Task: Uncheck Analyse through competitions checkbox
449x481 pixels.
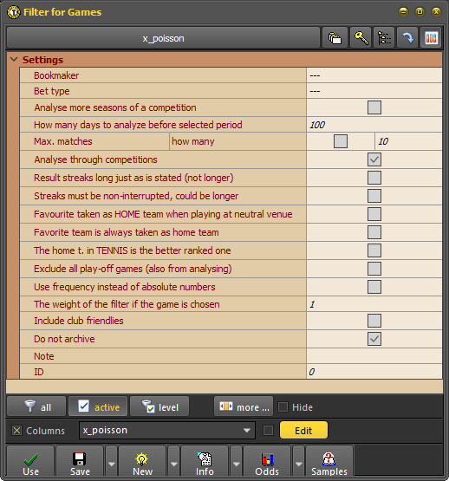Action: 374,159
